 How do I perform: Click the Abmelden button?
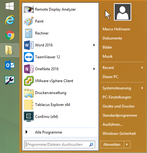tap(112, 145)
